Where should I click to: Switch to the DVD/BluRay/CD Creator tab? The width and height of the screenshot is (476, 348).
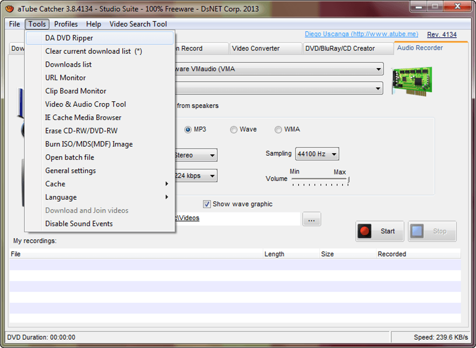[348, 49]
